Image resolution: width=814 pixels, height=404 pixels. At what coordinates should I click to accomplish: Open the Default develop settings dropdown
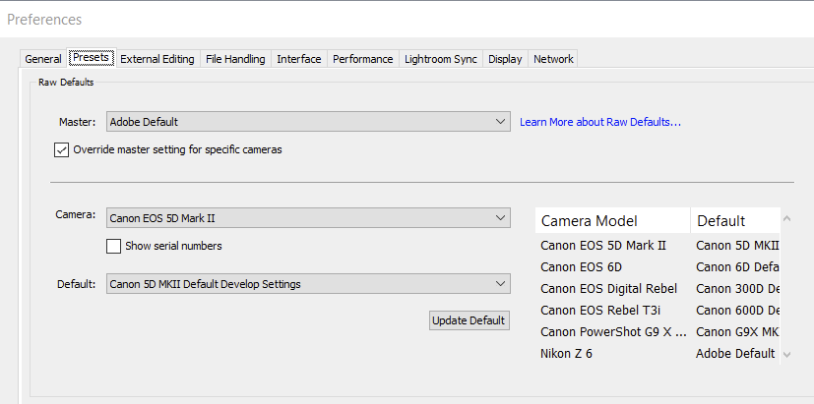pyautogui.click(x=308, y=284)
